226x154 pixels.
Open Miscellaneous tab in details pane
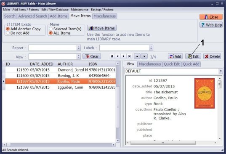tap(149, 64)
